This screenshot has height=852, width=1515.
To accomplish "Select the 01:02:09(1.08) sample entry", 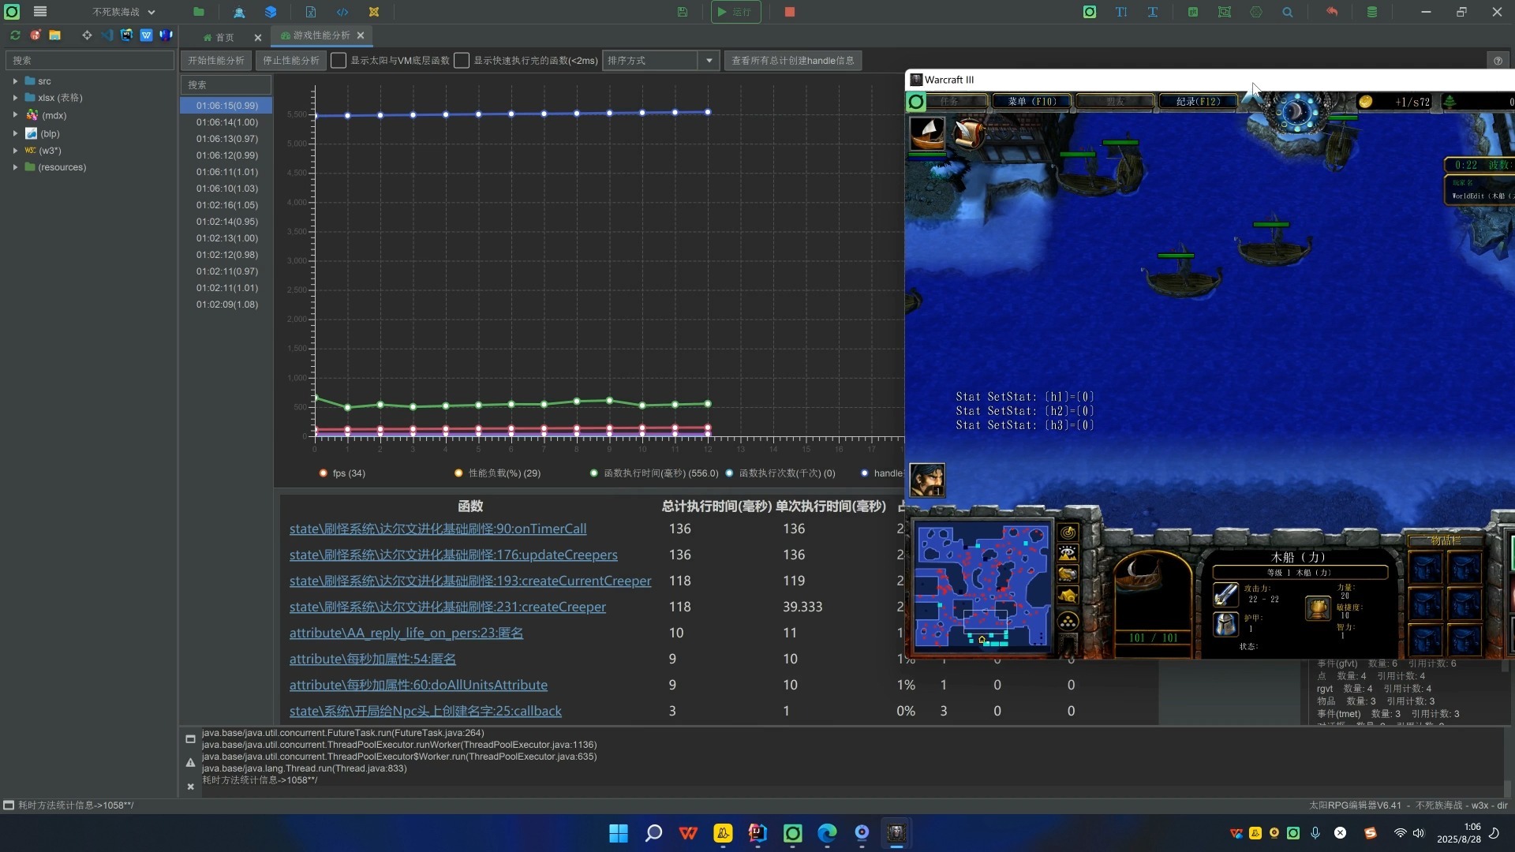I will click(226, 305).
